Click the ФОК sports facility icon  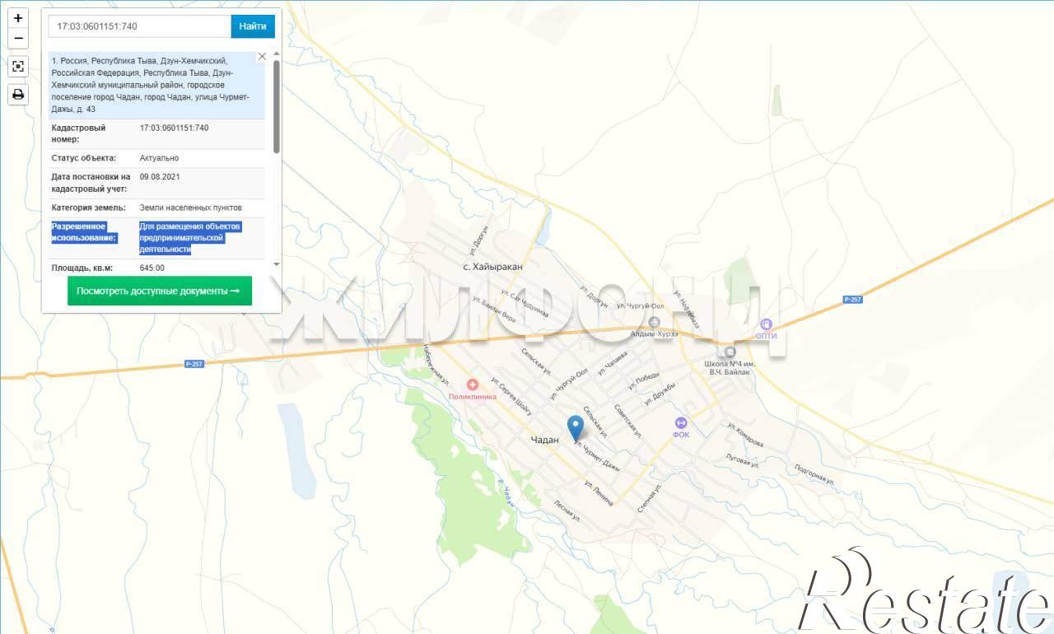point(681,422)
